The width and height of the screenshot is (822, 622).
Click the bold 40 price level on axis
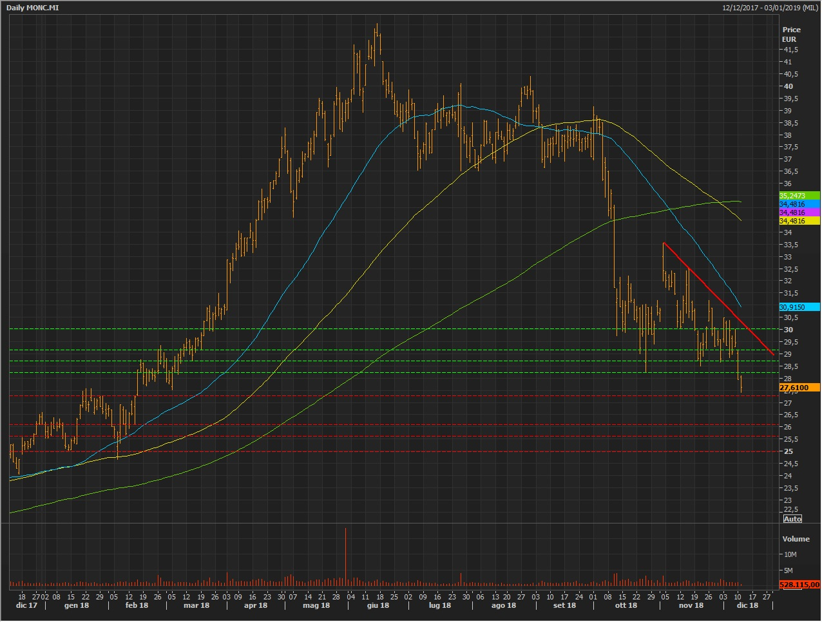click(789, 86)
